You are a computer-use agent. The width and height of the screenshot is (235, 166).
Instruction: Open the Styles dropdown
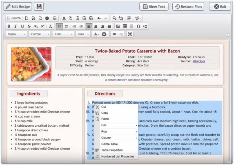point(16,34)
